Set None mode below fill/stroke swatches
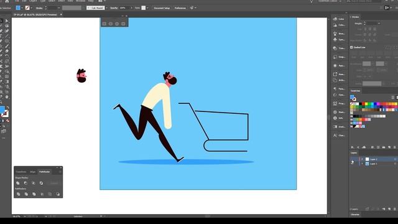398x224 pixels. point(7,121)
